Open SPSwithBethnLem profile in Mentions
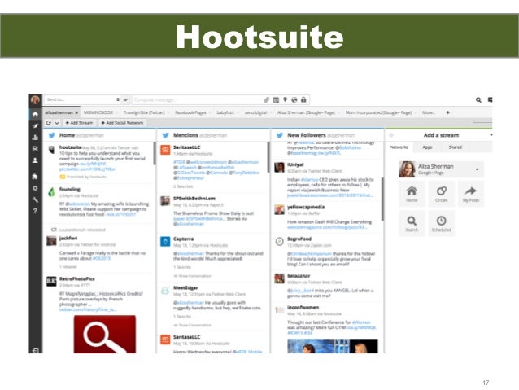 coord(194,198)
